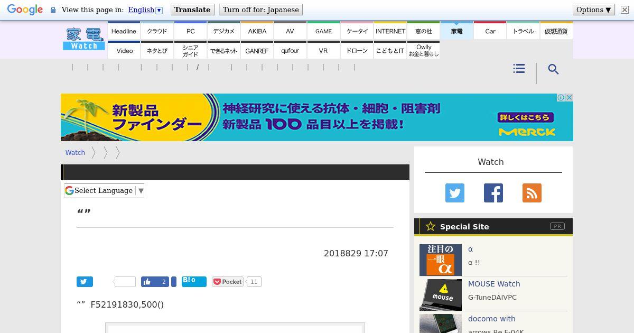Open the GAME tab
The width and height of the screenshot is (634, 333).
323,31
